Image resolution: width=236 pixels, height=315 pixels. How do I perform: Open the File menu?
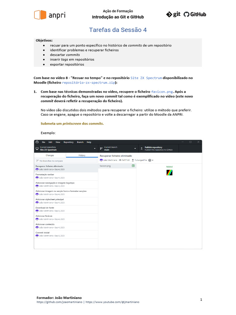[x=44, y=142]
